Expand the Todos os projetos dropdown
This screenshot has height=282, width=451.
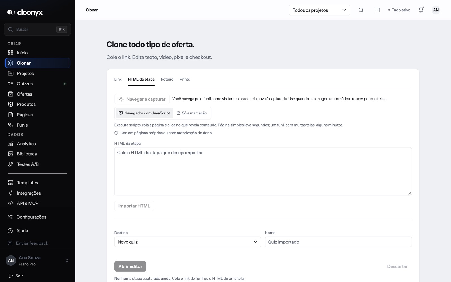click(x=319, y=10)
